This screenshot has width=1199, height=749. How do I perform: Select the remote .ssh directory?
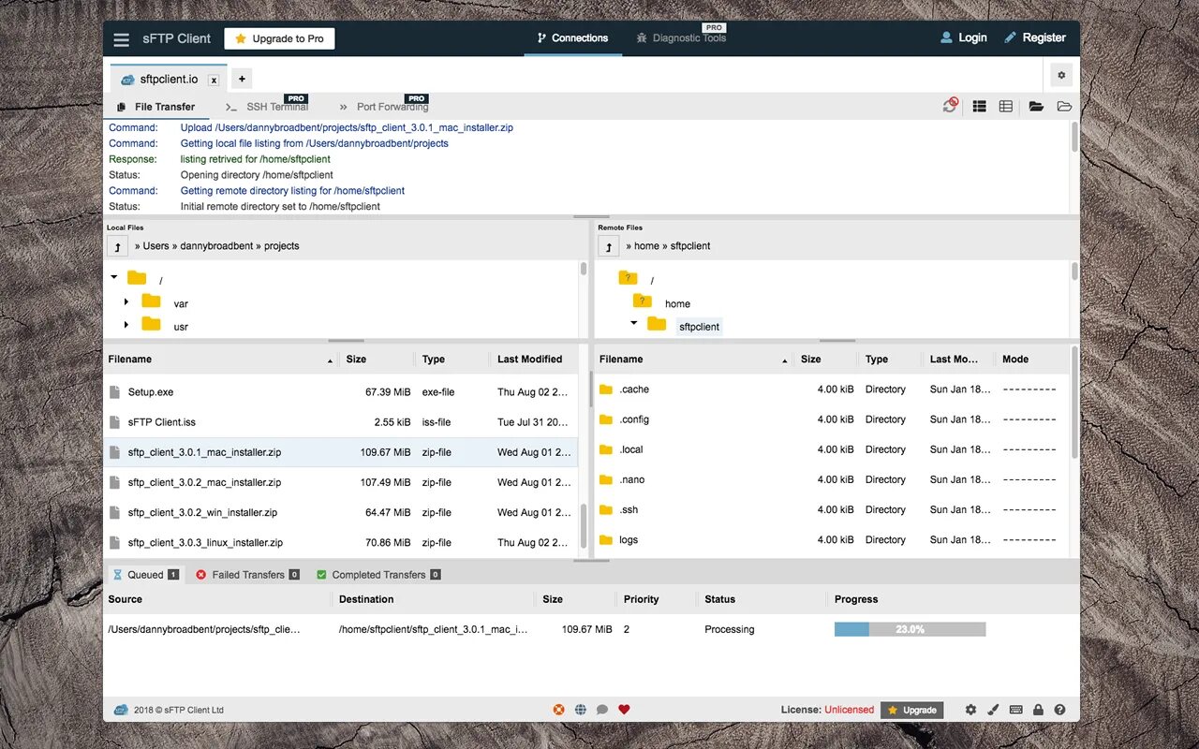[832, 509]
